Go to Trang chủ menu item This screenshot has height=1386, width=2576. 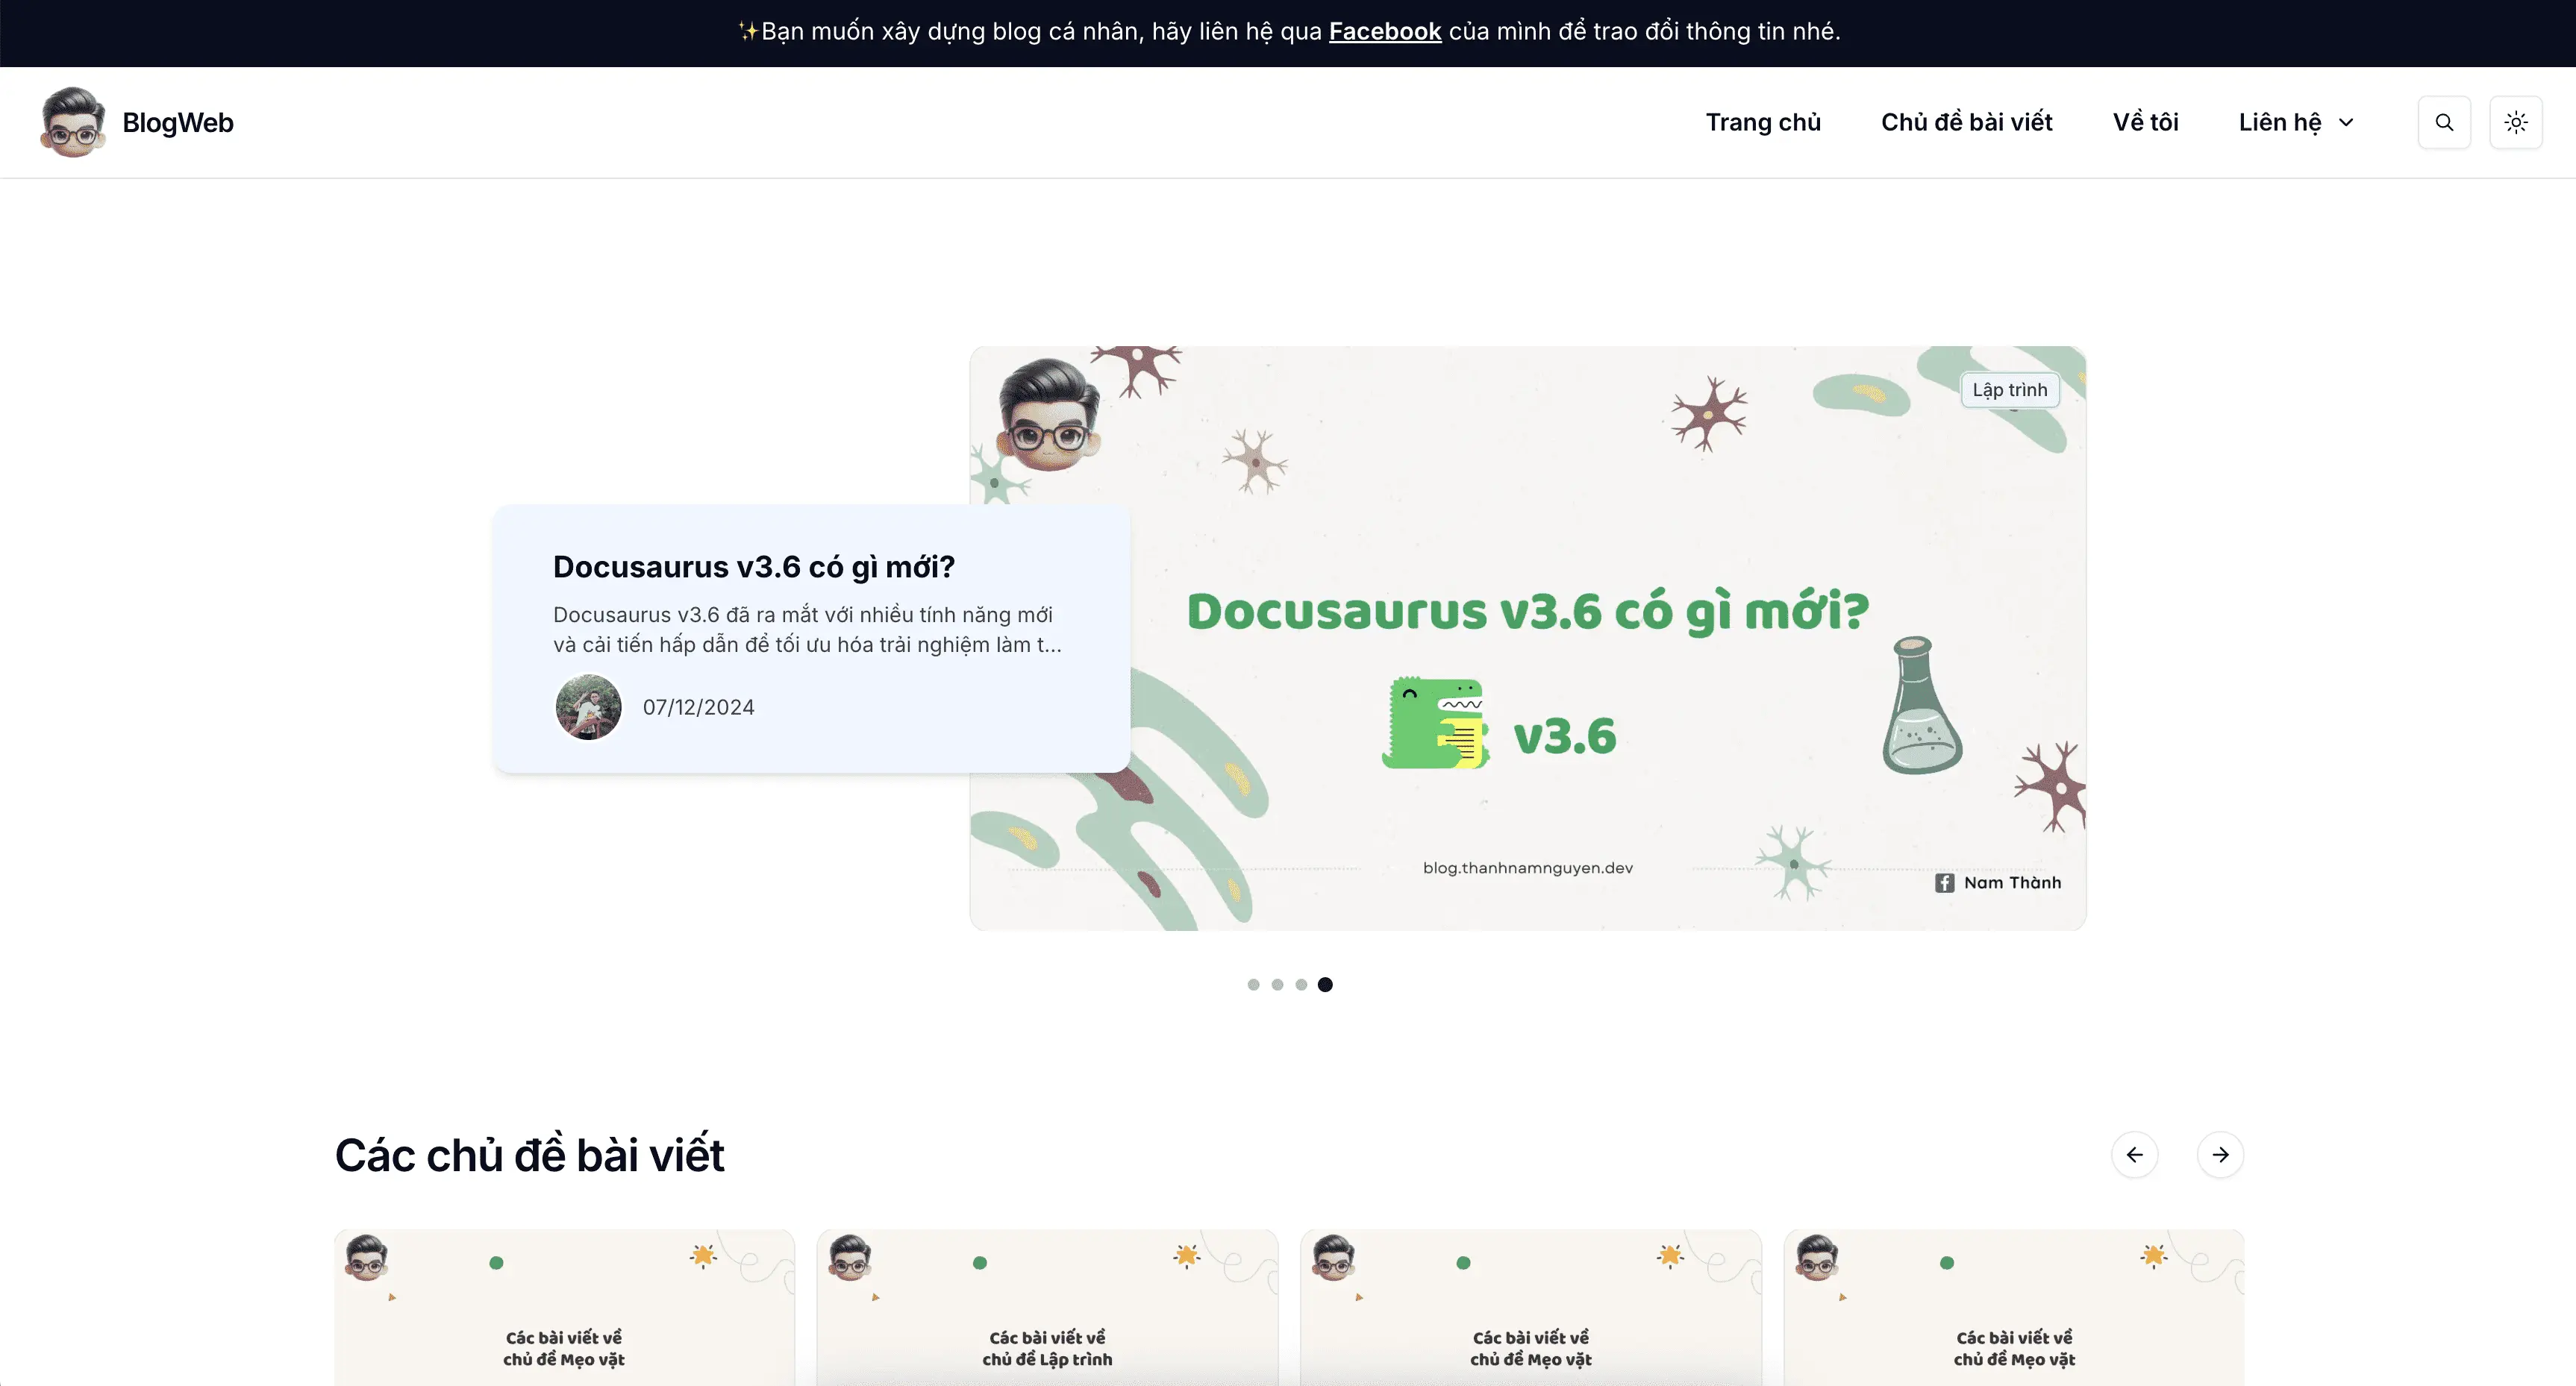pyautogui.click(x=1762, y=122)
